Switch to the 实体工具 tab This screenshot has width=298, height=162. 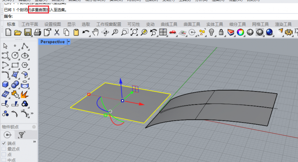click(x=215, y=25)
